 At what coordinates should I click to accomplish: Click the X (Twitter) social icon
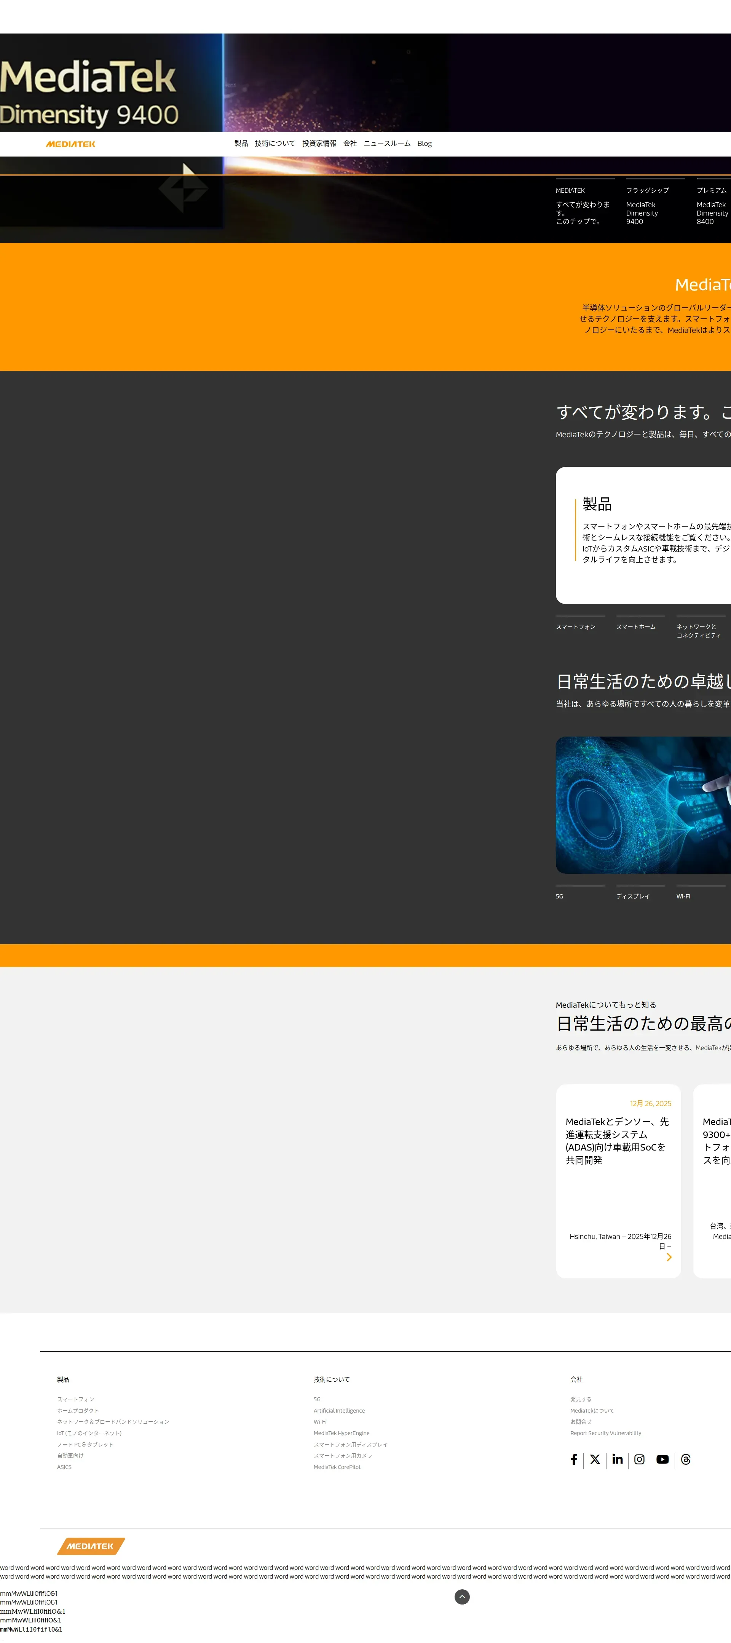click(594, 1459)
